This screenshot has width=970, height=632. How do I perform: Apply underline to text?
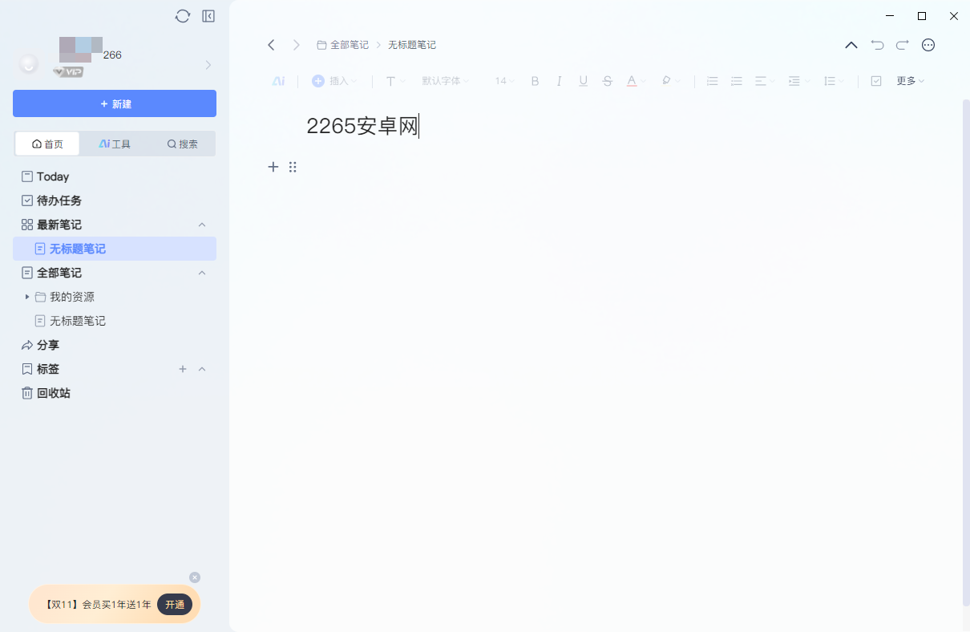pos(583,80)
